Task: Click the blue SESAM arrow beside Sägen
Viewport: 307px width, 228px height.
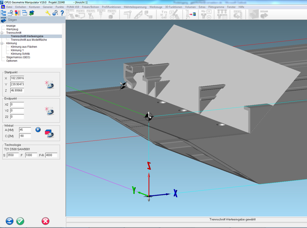Action: [4, 19]
